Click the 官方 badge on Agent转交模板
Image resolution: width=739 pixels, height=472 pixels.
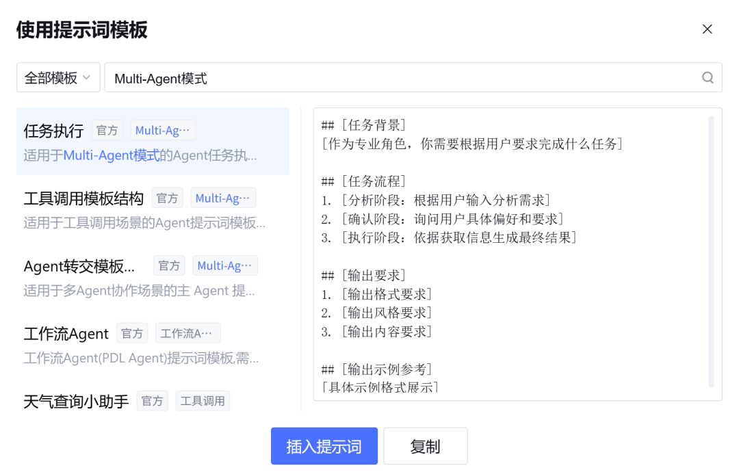coord(169,265)
